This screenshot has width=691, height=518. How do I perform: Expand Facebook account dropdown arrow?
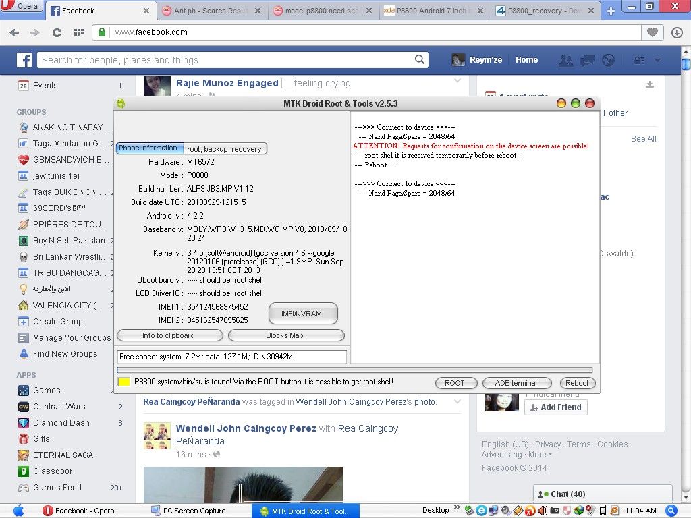657,60
